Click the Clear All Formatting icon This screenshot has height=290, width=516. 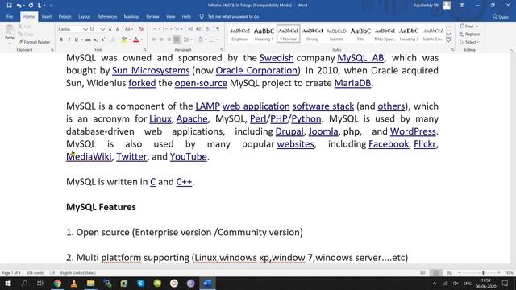tap(141, 29)
